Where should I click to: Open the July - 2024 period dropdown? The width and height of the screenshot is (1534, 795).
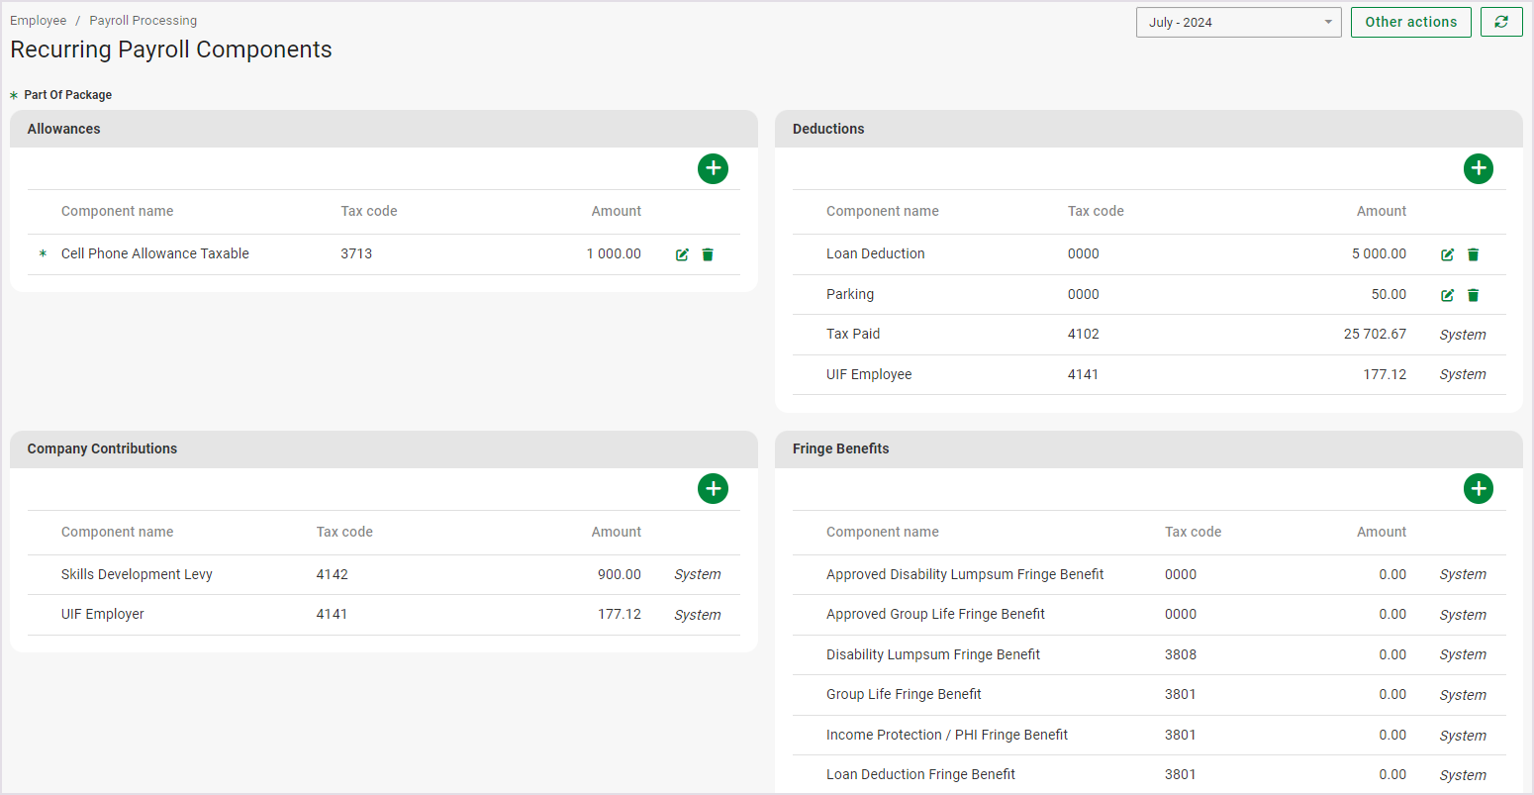point(1238,22)
